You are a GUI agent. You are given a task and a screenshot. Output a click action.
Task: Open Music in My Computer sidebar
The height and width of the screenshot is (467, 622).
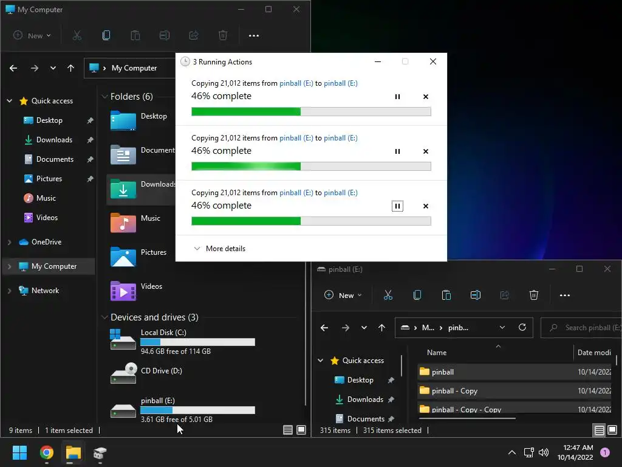[39, 198]
